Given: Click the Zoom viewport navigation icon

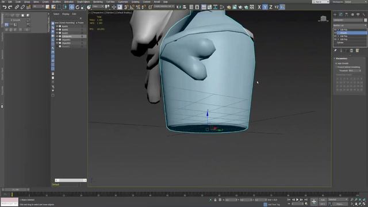Looking at the screenshot, I should coord(352,200).
